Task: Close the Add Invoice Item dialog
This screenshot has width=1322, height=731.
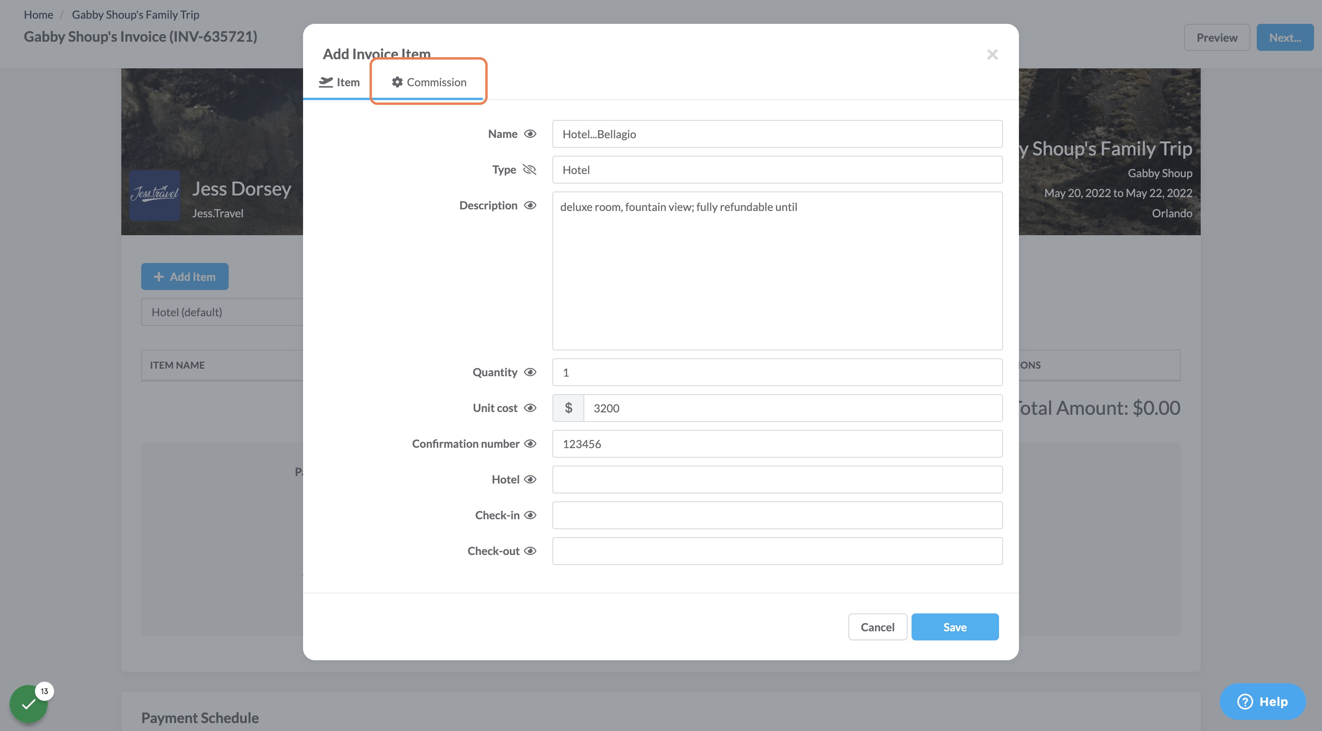Action: (992, 54)
